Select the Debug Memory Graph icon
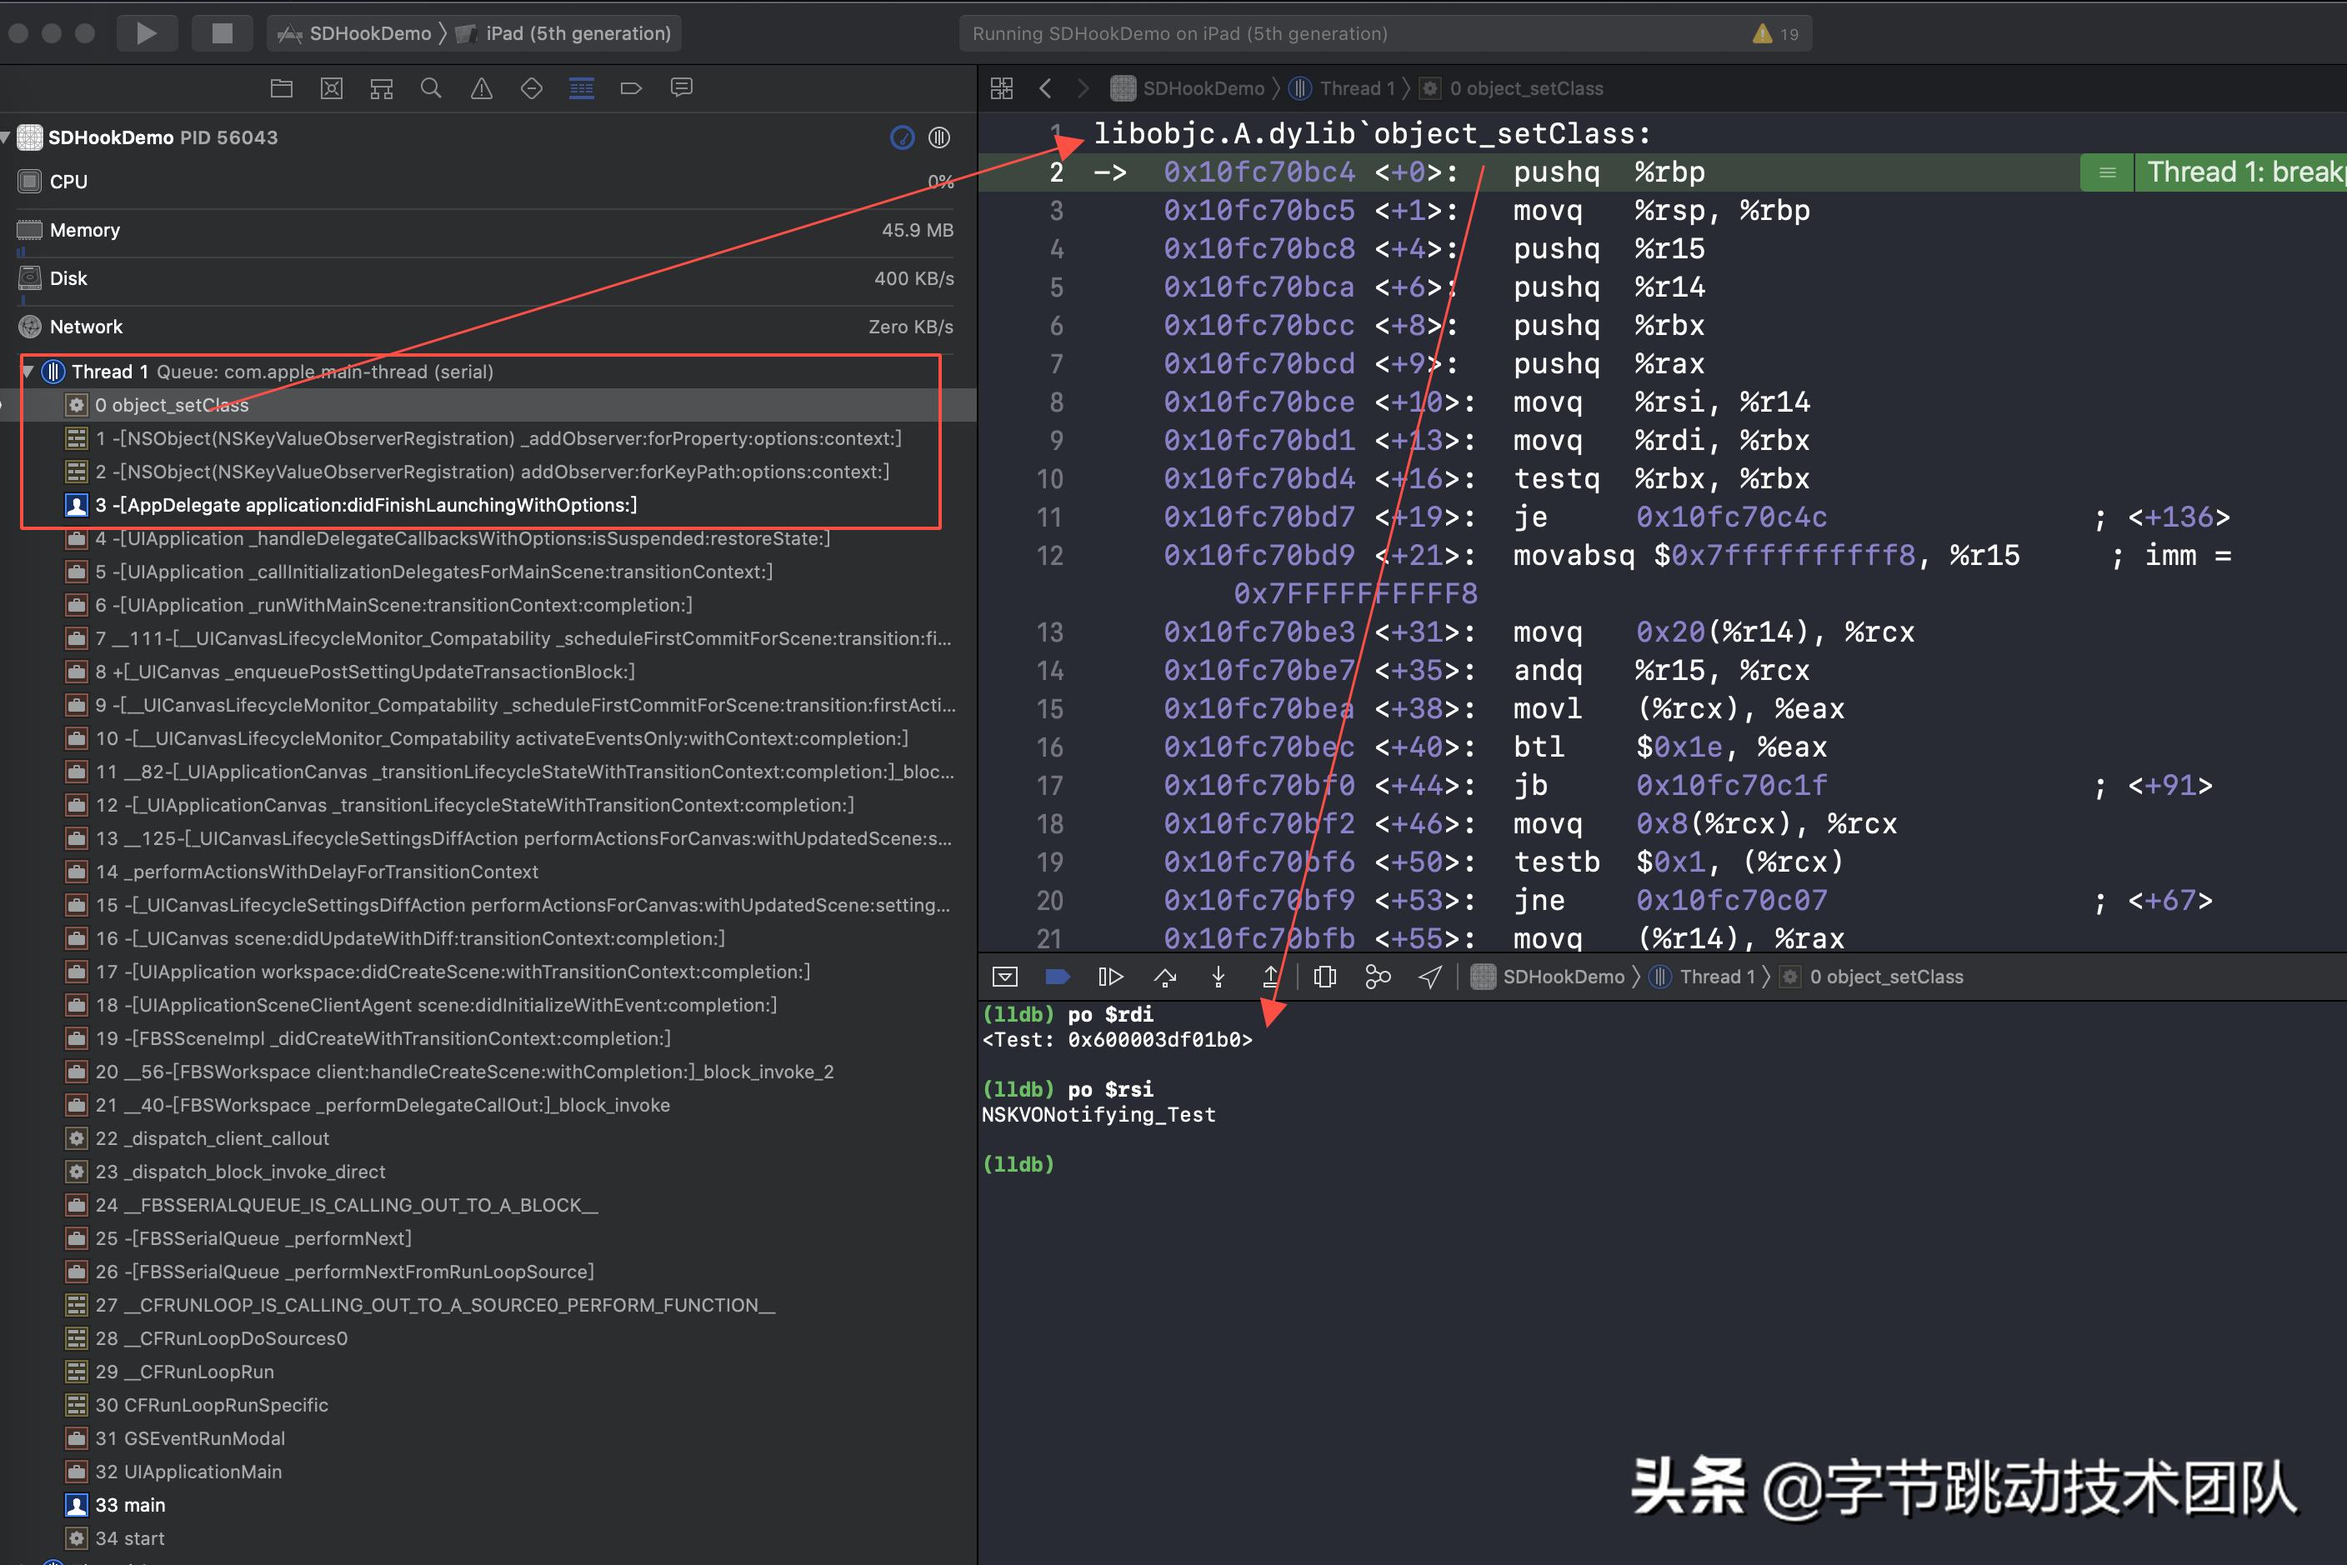Viewport: 2347px width, 1565px height. [1378, 976]
